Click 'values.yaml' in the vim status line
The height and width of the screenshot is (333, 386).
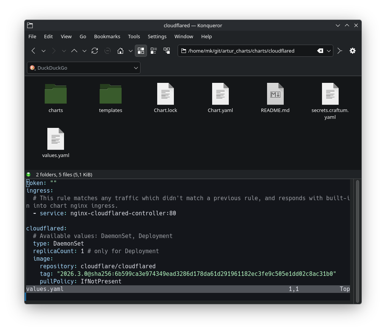(45, 289)
